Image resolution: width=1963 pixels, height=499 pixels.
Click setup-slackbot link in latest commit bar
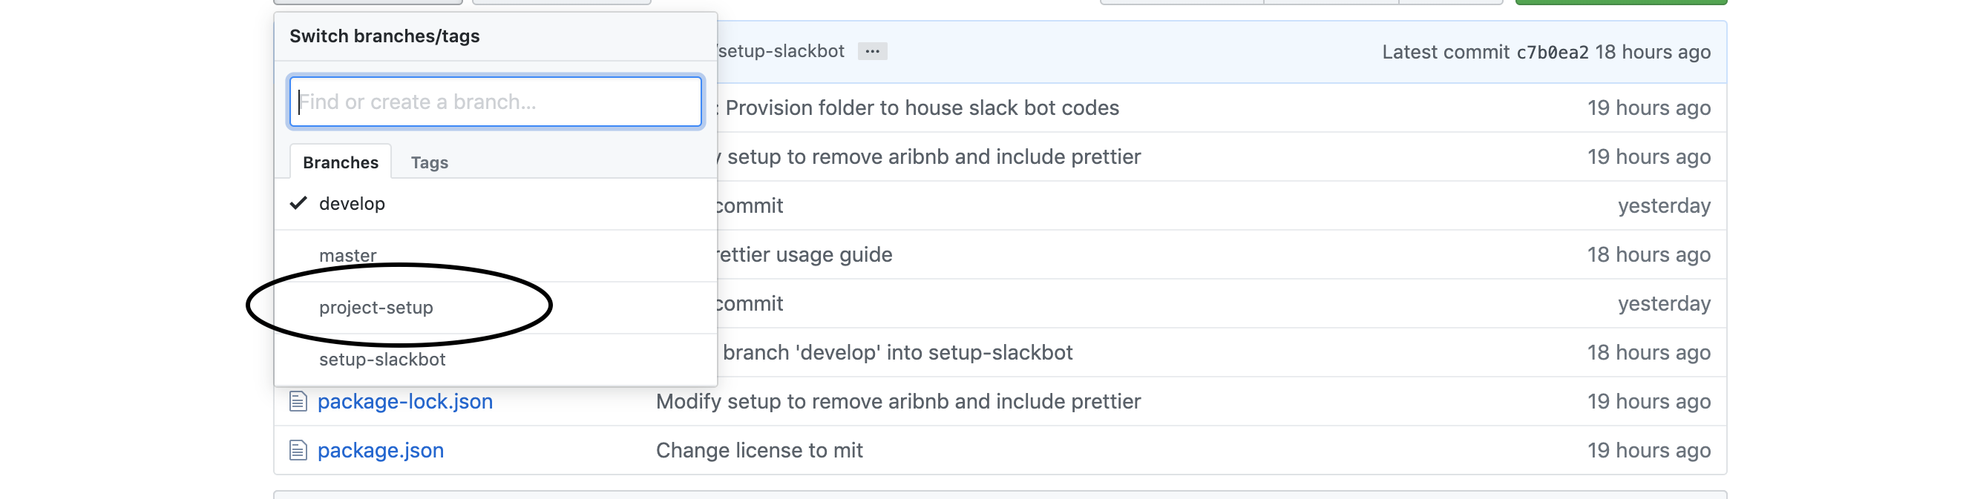click(x=781, y=51)
